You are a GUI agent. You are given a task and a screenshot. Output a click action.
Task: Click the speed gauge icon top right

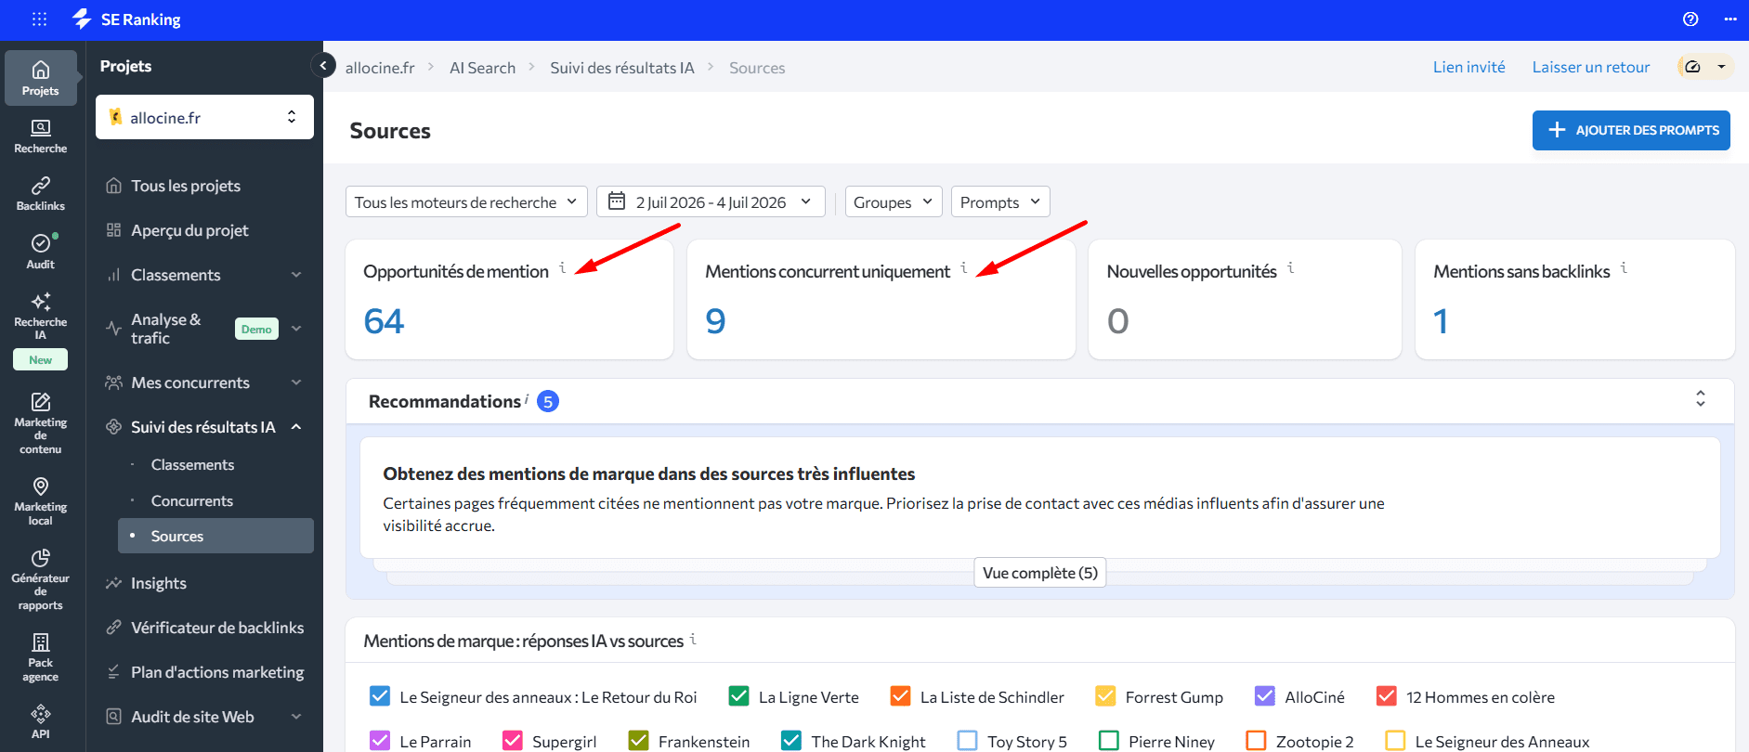pyautogui.click(x=1693, y=67)
